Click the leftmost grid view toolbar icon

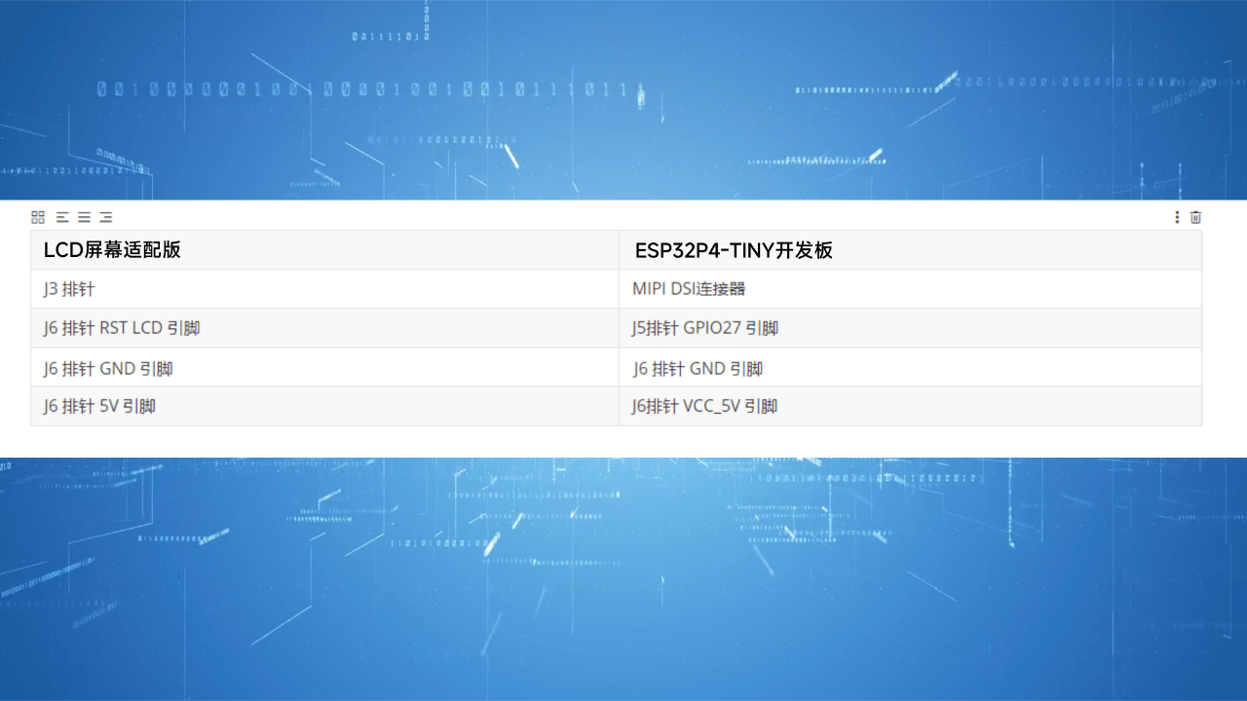coord(37,217)
